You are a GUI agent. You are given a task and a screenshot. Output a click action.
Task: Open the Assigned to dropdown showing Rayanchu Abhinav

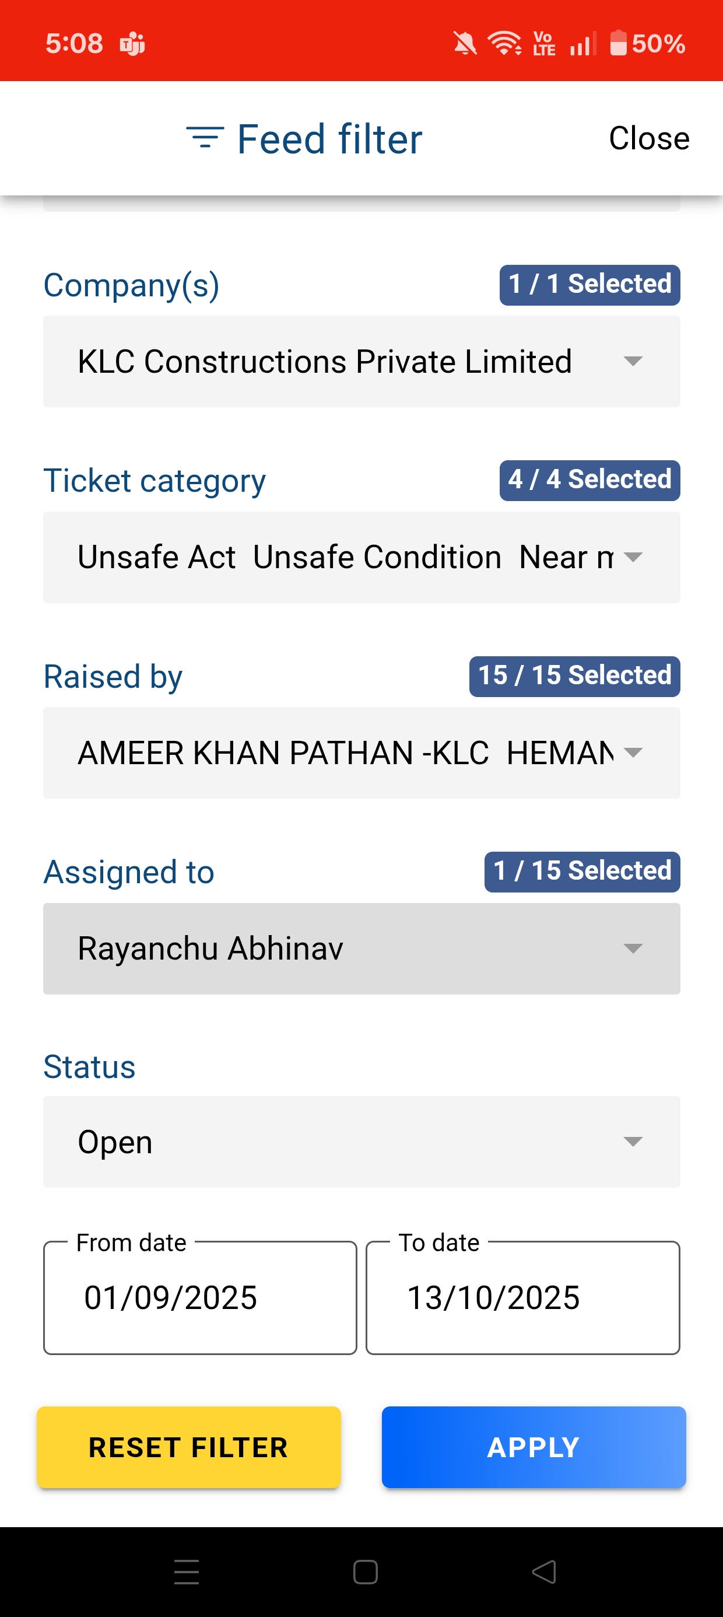pos(361,949)
